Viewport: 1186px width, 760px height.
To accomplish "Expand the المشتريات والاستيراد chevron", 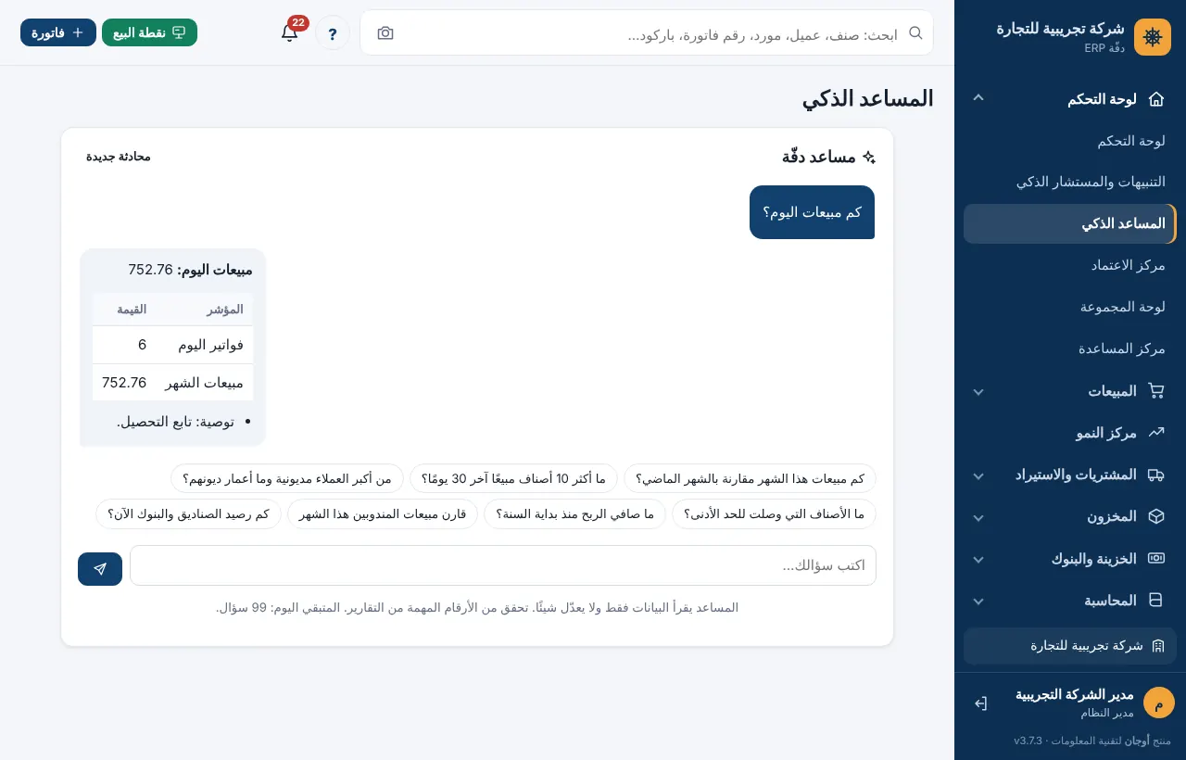I will pos(978,475).
